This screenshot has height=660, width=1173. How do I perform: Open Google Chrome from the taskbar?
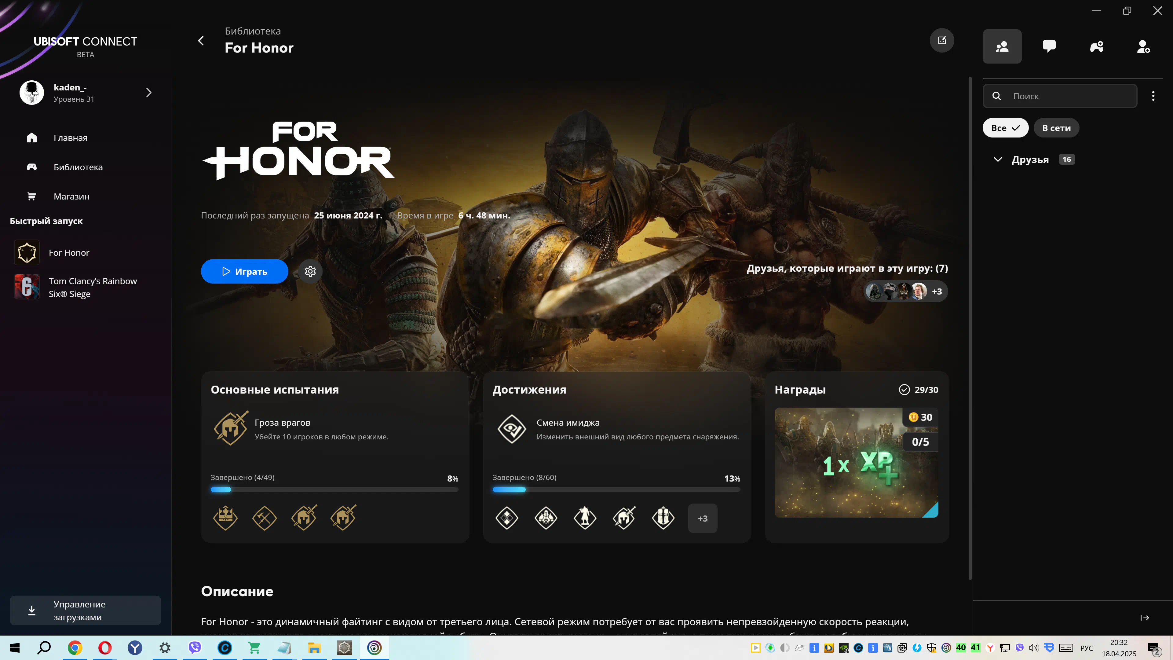(x=75, y=648)
